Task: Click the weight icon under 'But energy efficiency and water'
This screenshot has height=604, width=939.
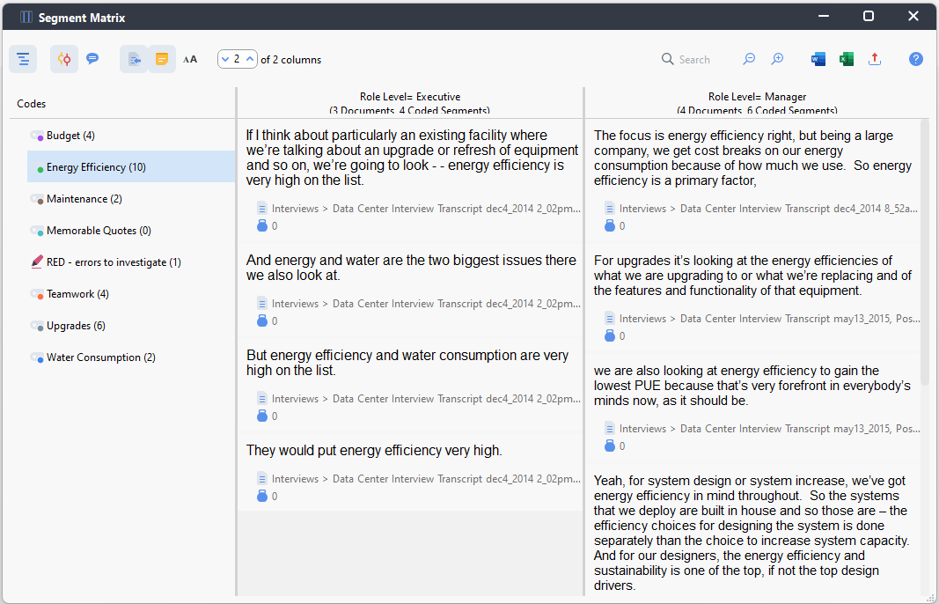Action: tap(261, 416)
